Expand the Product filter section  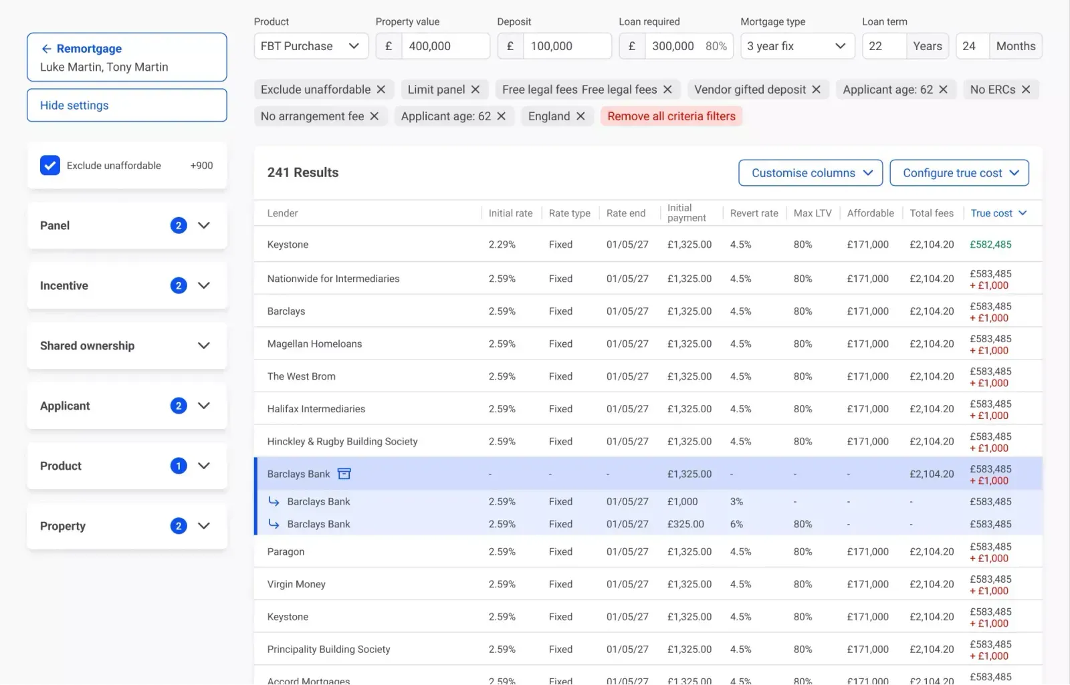pos(204,466)
